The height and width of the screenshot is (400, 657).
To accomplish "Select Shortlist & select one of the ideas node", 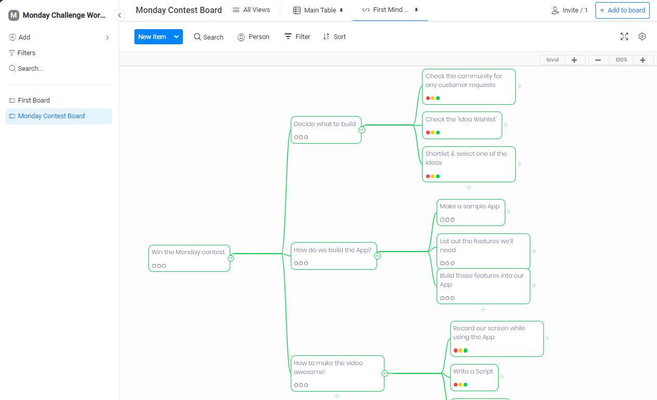I will tap(468, 164).
